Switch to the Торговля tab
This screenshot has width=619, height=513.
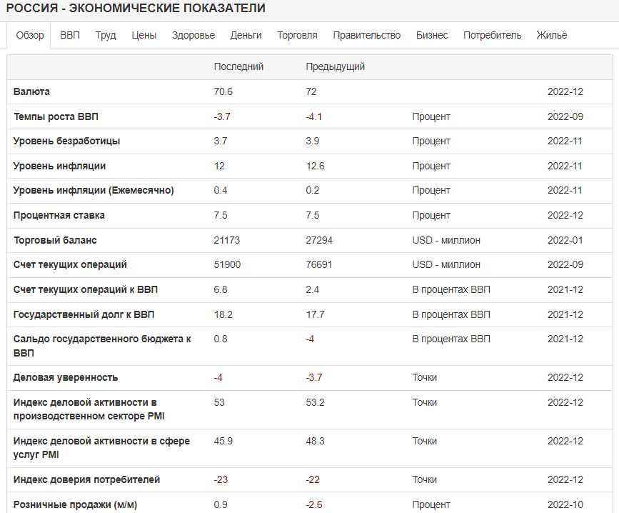(297, 36)
